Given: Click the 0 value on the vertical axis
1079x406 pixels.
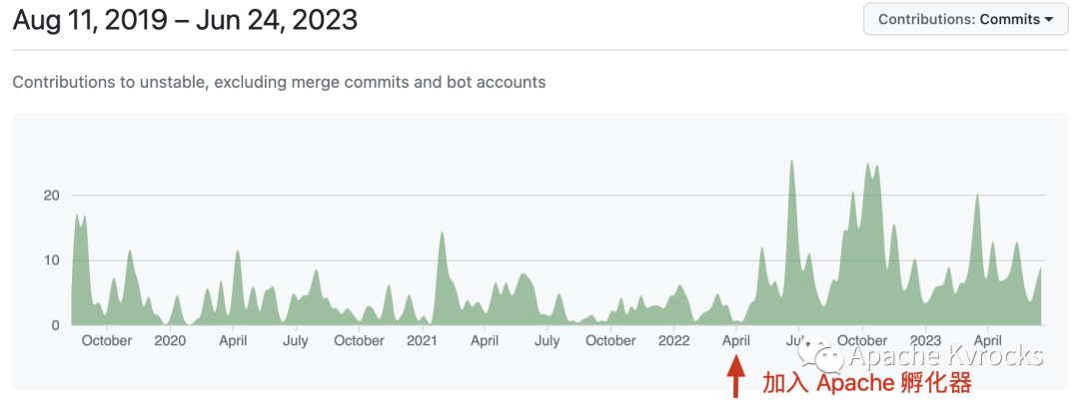Looking at the screenshot, I should 56,325.
